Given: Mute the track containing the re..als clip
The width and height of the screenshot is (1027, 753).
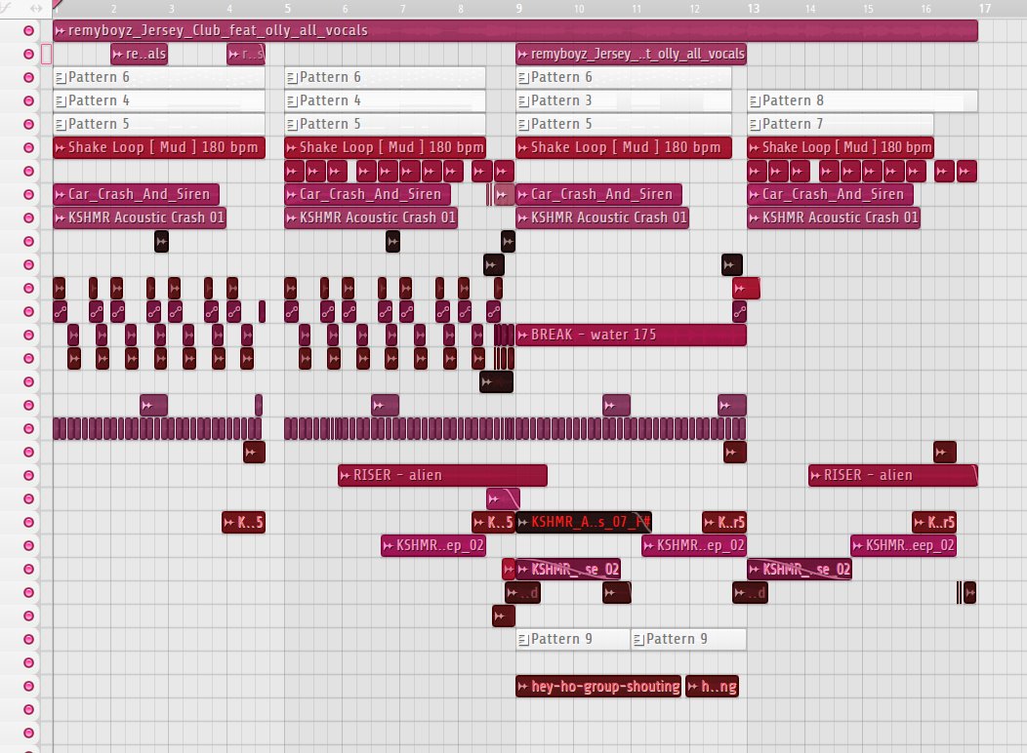Looking at the screenshot, I should point(28,55).
